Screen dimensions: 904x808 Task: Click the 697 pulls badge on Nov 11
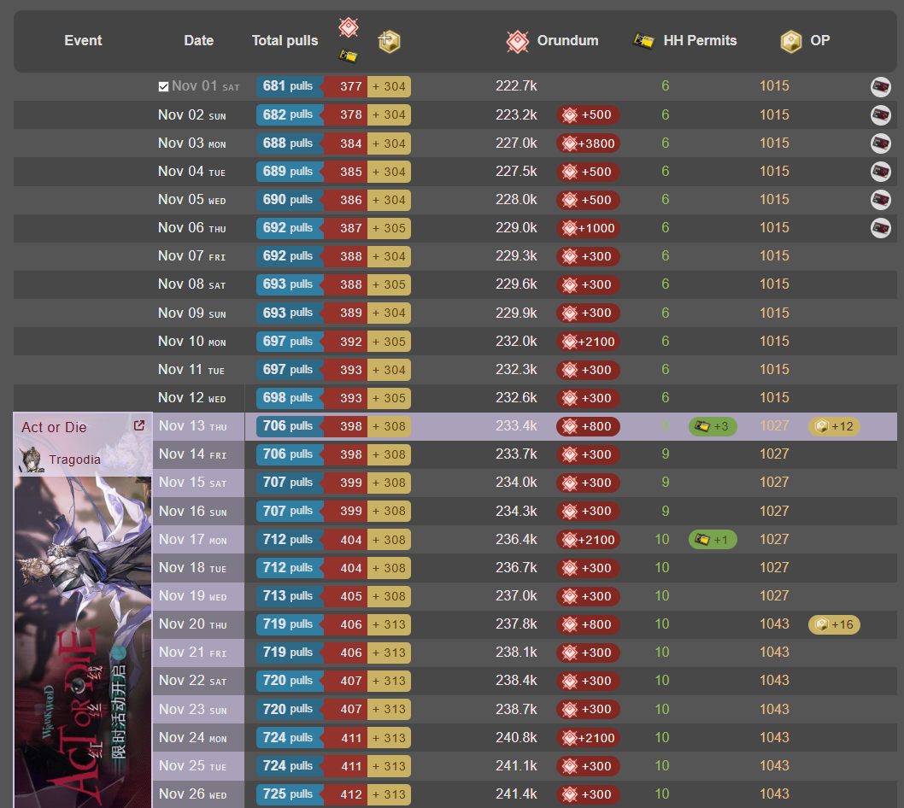(290, 370)
